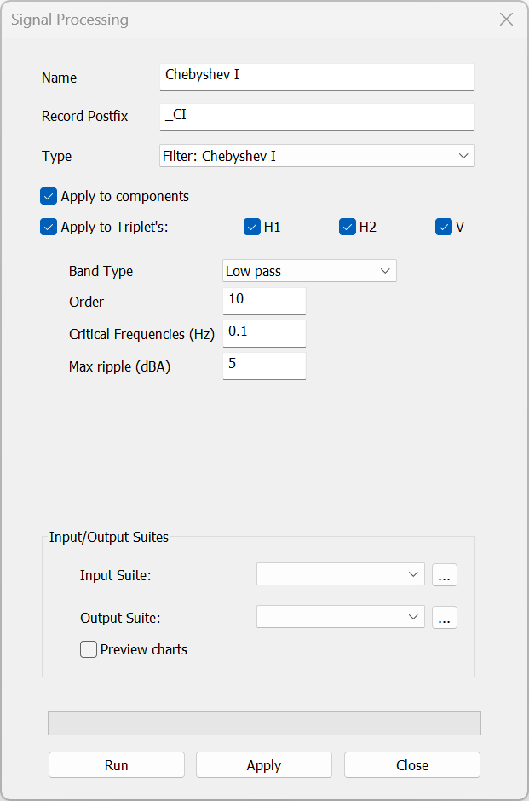Enable the Preview charts checkbox
The width and height of the screenshot is (529, 801).
coord(89,649)
